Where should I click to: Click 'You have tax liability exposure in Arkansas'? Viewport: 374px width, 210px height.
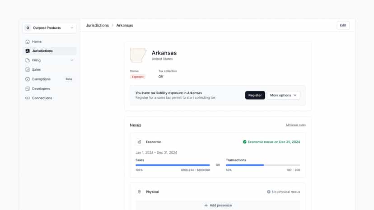pyautogui.click(x=168, y=93)
